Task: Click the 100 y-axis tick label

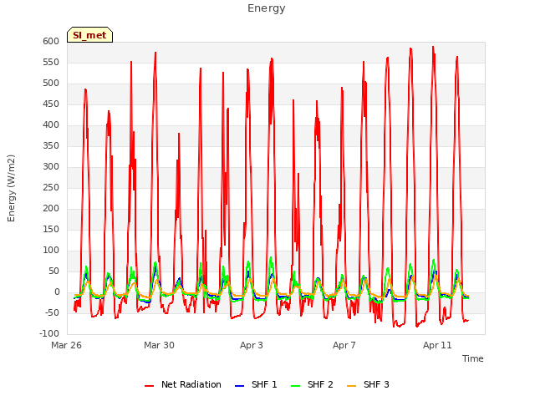Action: [51, 251]
